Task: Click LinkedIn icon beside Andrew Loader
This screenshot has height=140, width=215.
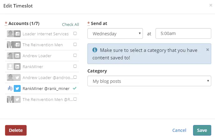Action: coord(18,56)
